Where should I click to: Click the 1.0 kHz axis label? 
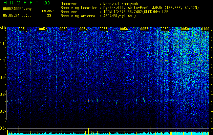point(3,61)
